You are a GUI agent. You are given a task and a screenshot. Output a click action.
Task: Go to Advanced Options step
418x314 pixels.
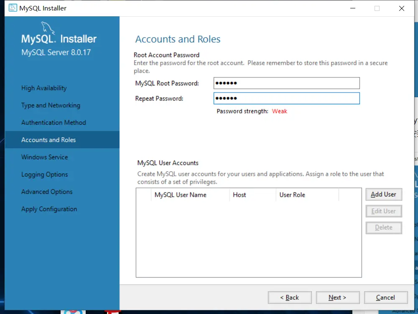47,192
